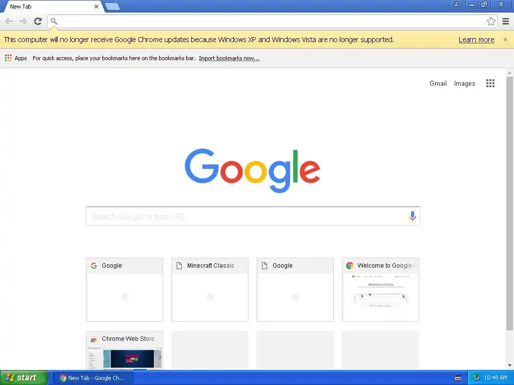Image resolution: width=514 pixels, height=385 pixels.
Task: Reload the current page
Action: coord(38,21)
